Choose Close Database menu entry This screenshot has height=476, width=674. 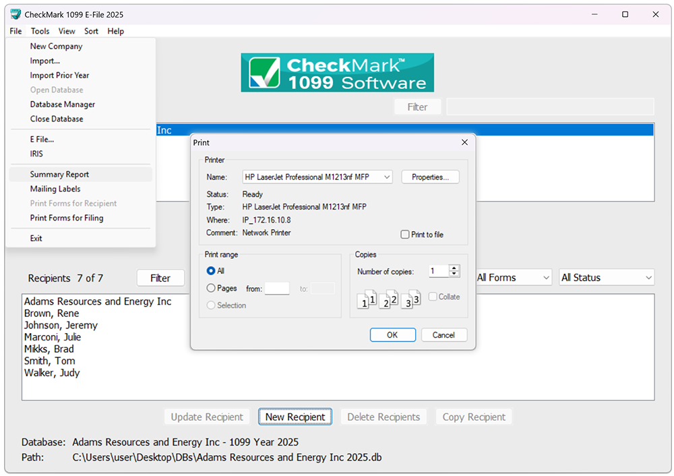(x=80, y=119)
